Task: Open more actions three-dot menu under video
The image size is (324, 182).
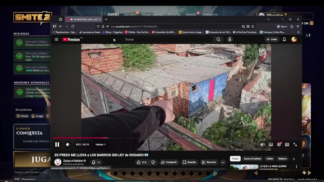Action: pyautogui.click(x=223, y=162)
